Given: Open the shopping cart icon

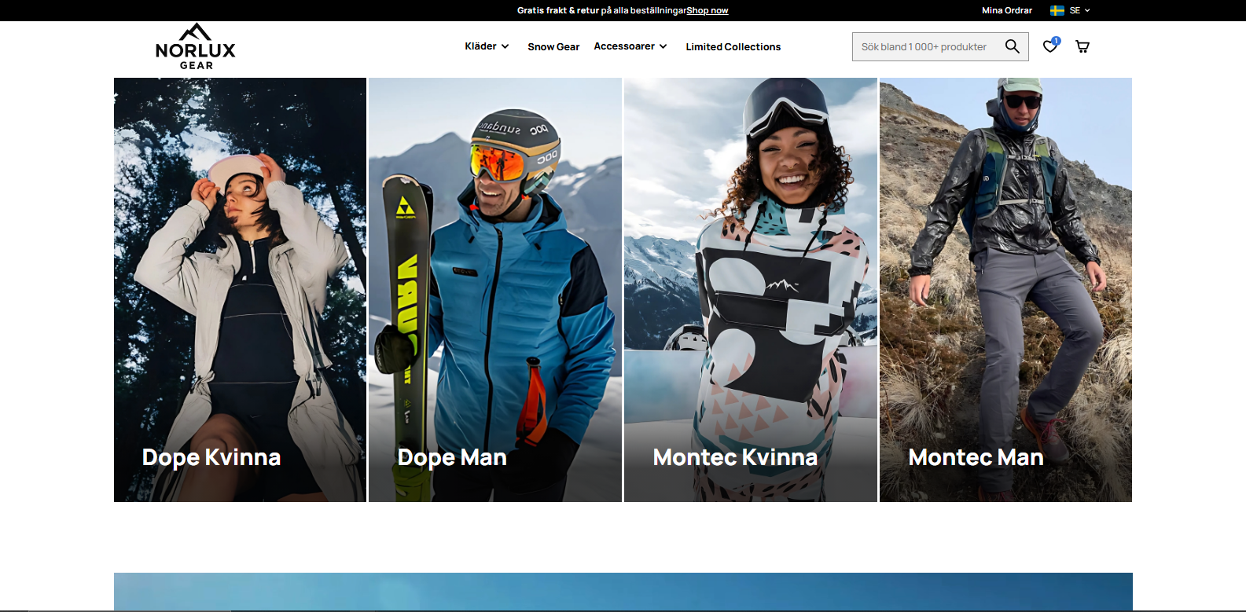Looking at the screenshot, I should pos(1082,46).
